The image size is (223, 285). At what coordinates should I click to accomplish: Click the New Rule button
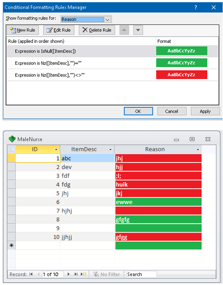[23, 30]
